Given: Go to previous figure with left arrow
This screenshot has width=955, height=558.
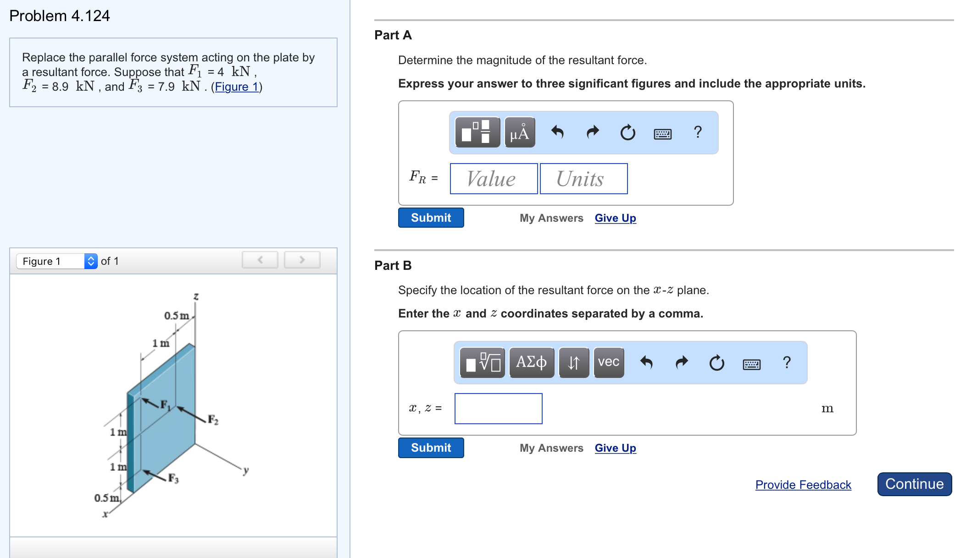Looking at the screenshot, I should tap(260, 260).
